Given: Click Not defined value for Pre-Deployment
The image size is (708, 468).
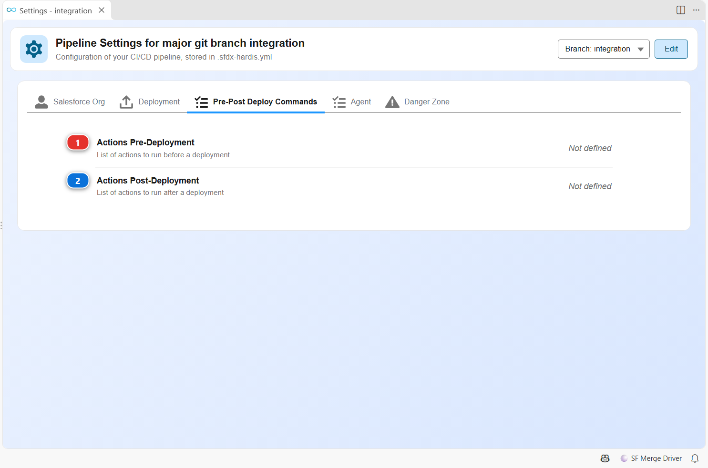Looking at the screenshot, I should tap(590, 148).
